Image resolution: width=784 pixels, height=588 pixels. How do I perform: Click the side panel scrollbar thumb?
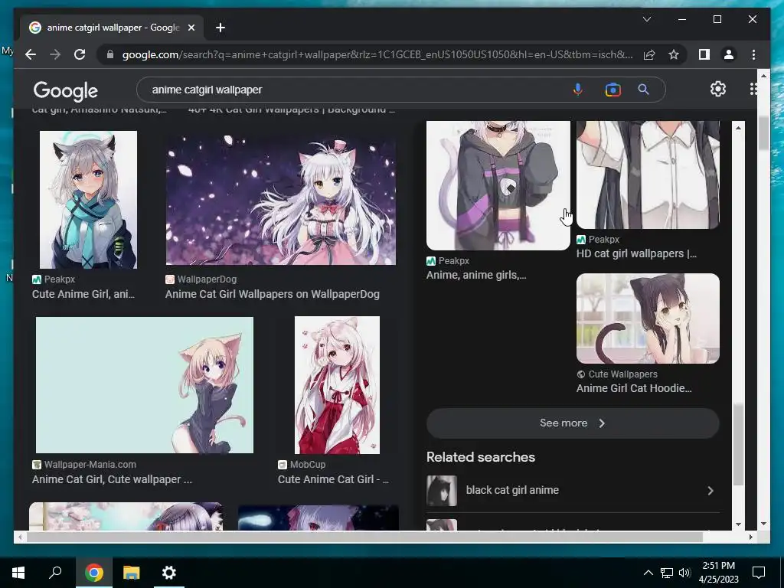point(739,445)
